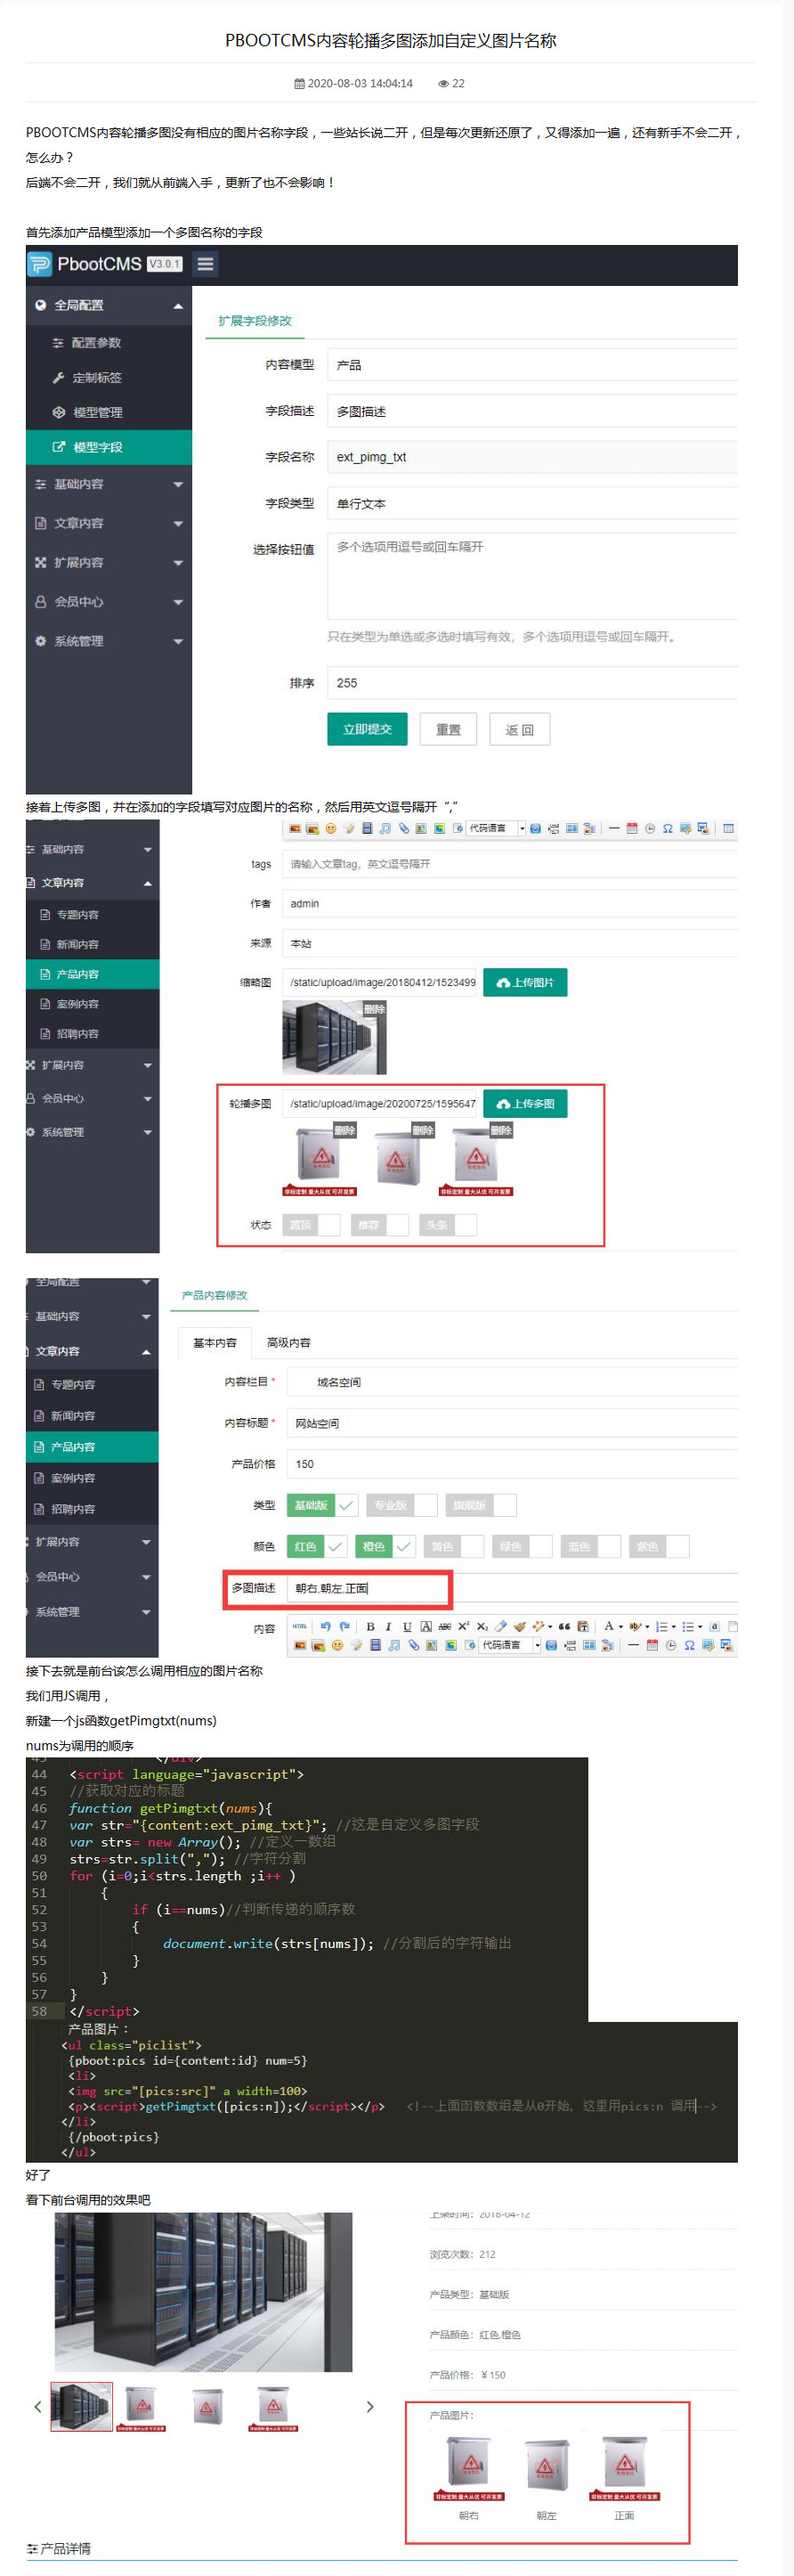
Task: Collapse the 全局配置 sidebar section
Action: click(x=108, y=305)
